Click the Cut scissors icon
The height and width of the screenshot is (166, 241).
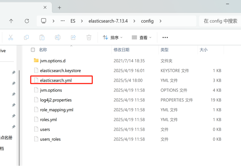pyautogui.click(x=11, y=37)
